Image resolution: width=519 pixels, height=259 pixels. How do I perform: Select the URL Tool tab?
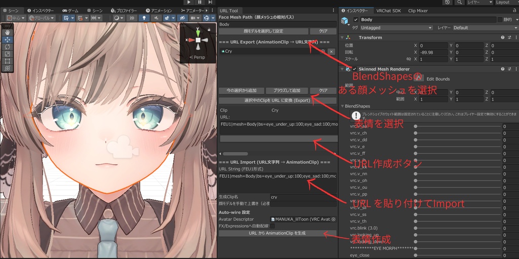[x=229, y=11]
